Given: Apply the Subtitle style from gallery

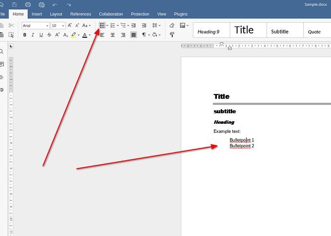Looking at the screenshot, I should pos(285,30).
